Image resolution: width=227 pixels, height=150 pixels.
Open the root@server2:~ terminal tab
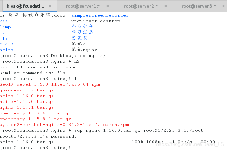click(x=141, y=6)
